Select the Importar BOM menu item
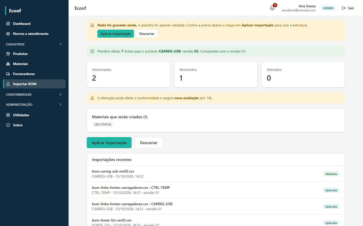This screenshot has width=363, height=226. (x=34, y=84)
